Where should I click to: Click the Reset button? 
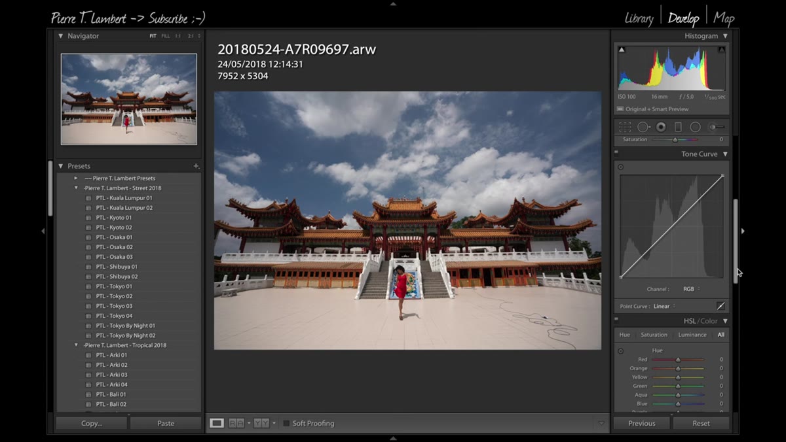click(x=701, y=424)
